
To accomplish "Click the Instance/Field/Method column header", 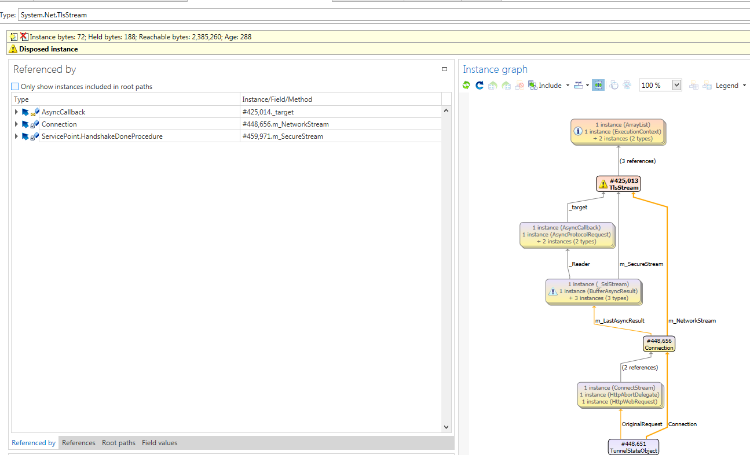I will pos(341,99).
